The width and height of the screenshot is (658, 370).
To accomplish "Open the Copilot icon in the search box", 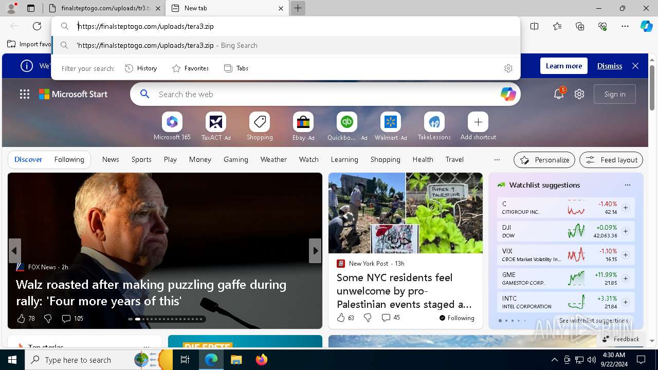I will (508, 94).
